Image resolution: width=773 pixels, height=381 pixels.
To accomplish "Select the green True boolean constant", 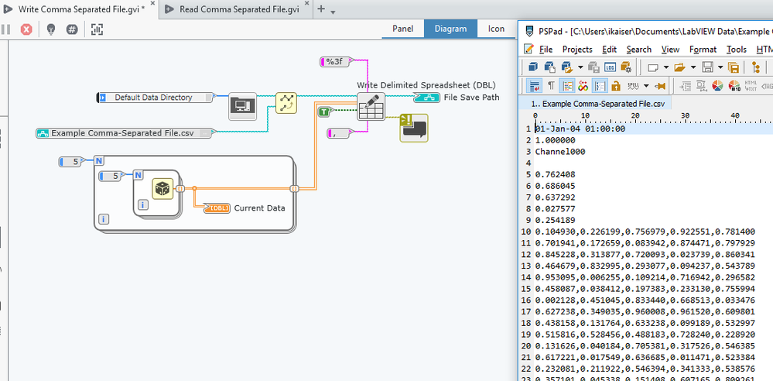I will tap(325, 112).
